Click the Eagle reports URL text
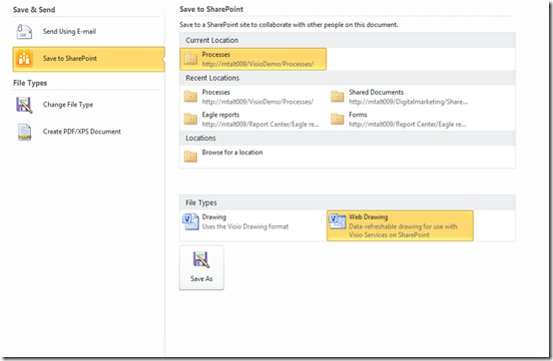553x361 pixels. 261,125
